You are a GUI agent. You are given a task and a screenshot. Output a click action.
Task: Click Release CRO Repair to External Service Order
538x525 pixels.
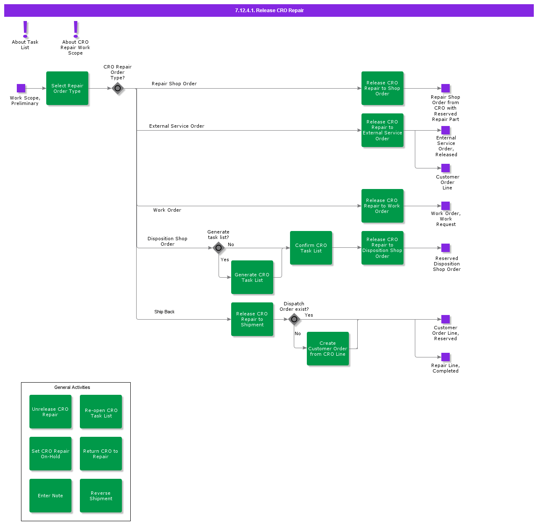click(x=382, y=130)
